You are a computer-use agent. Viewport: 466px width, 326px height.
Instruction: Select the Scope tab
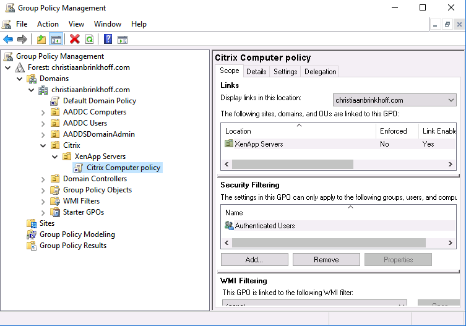[x=230, y=71]
